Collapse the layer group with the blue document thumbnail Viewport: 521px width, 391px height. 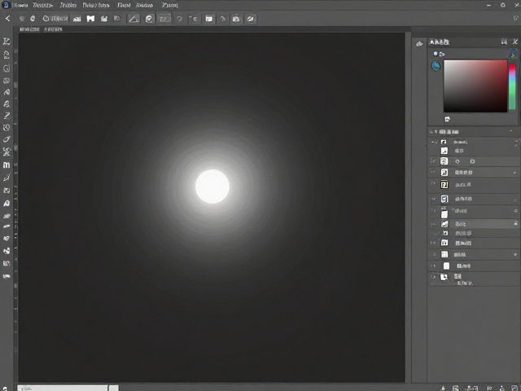pyautogui.click(x=434, y=199)
